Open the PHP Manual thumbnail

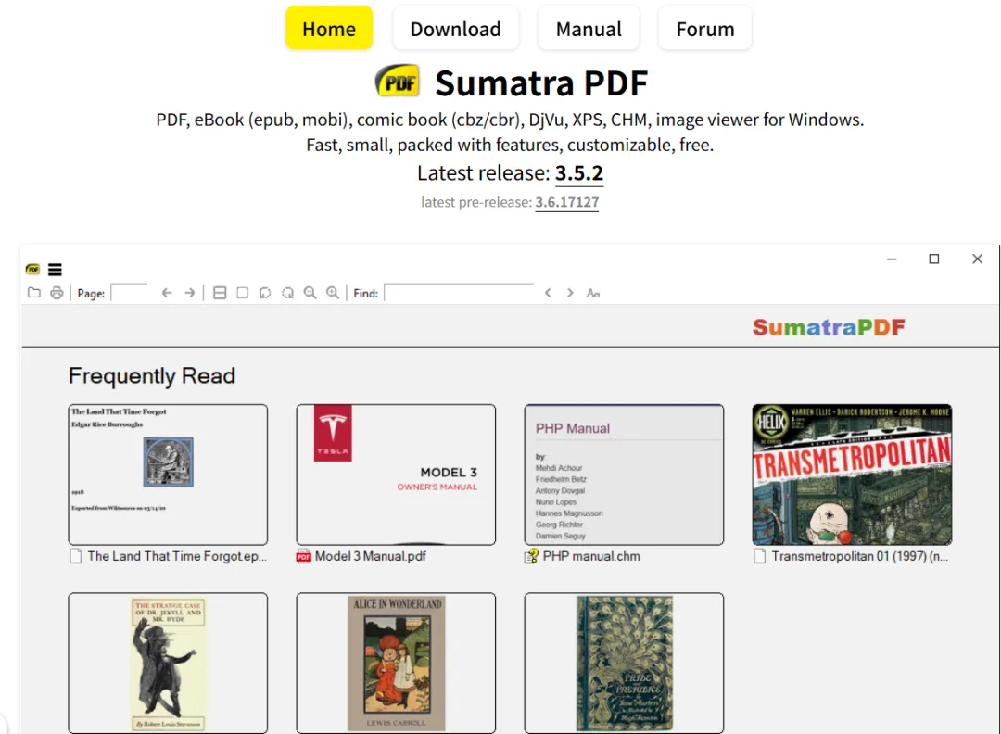pyautogui.click(x=624, y=475)
